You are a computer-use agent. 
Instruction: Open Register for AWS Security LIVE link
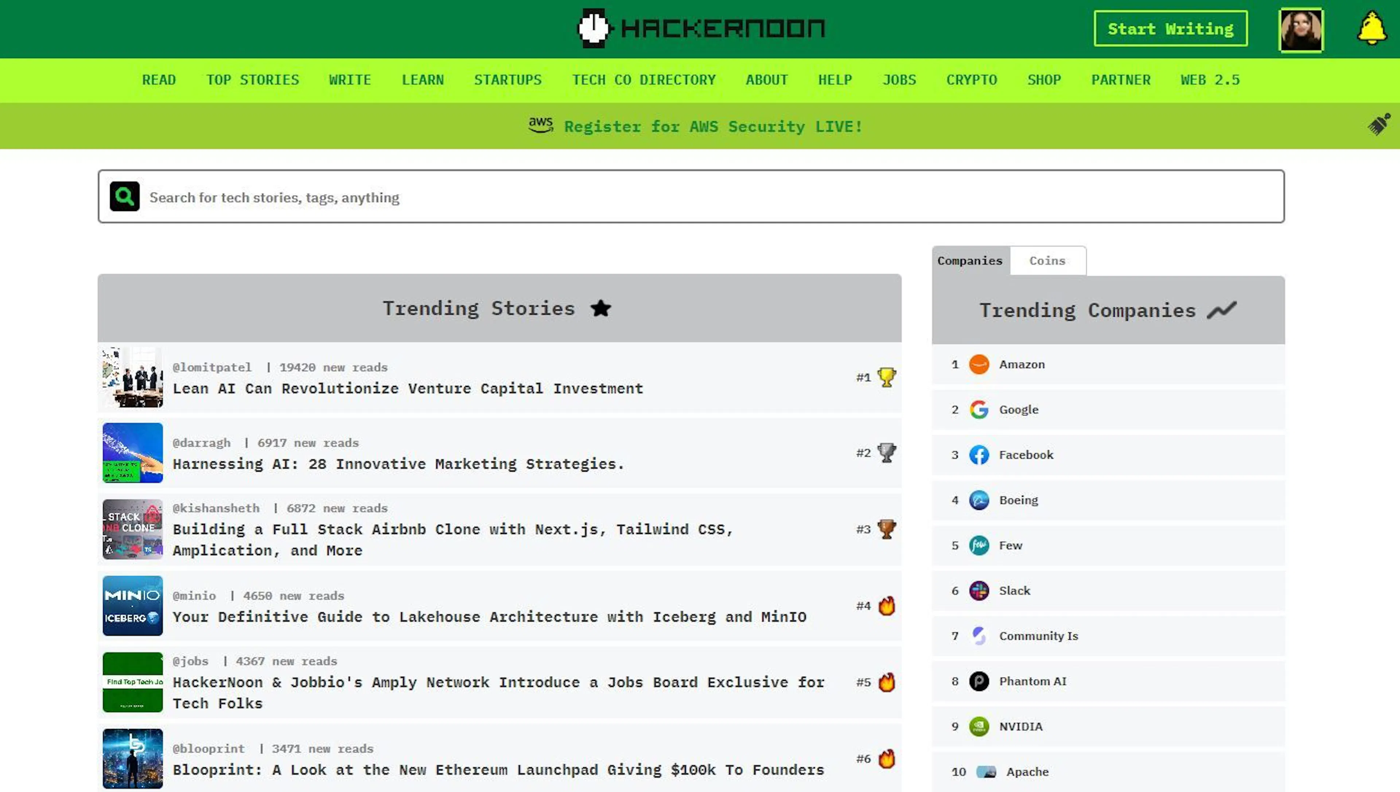point(713,126)
